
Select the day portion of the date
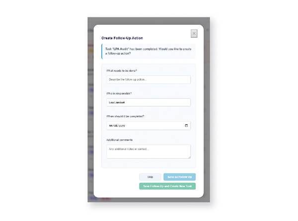[x=117, y=126]
